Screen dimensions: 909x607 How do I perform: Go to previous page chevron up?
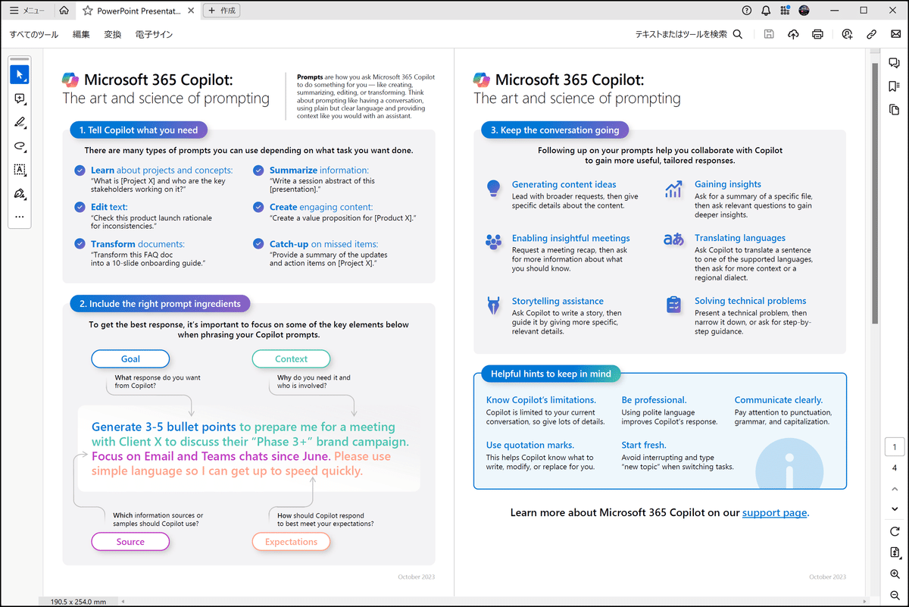click(895, 489)
